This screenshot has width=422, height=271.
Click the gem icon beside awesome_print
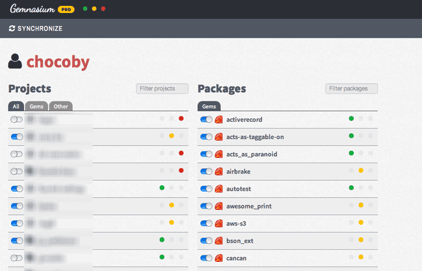pyautogui.click(x=219, y=206)
